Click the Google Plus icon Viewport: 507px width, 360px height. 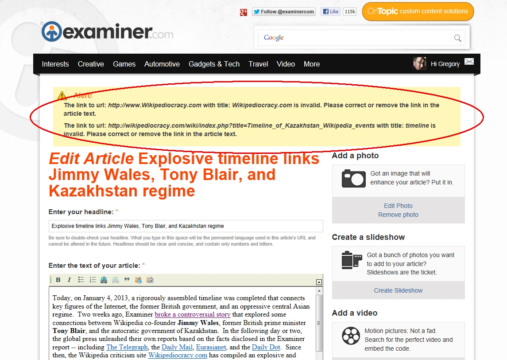[x=243, y=12]
